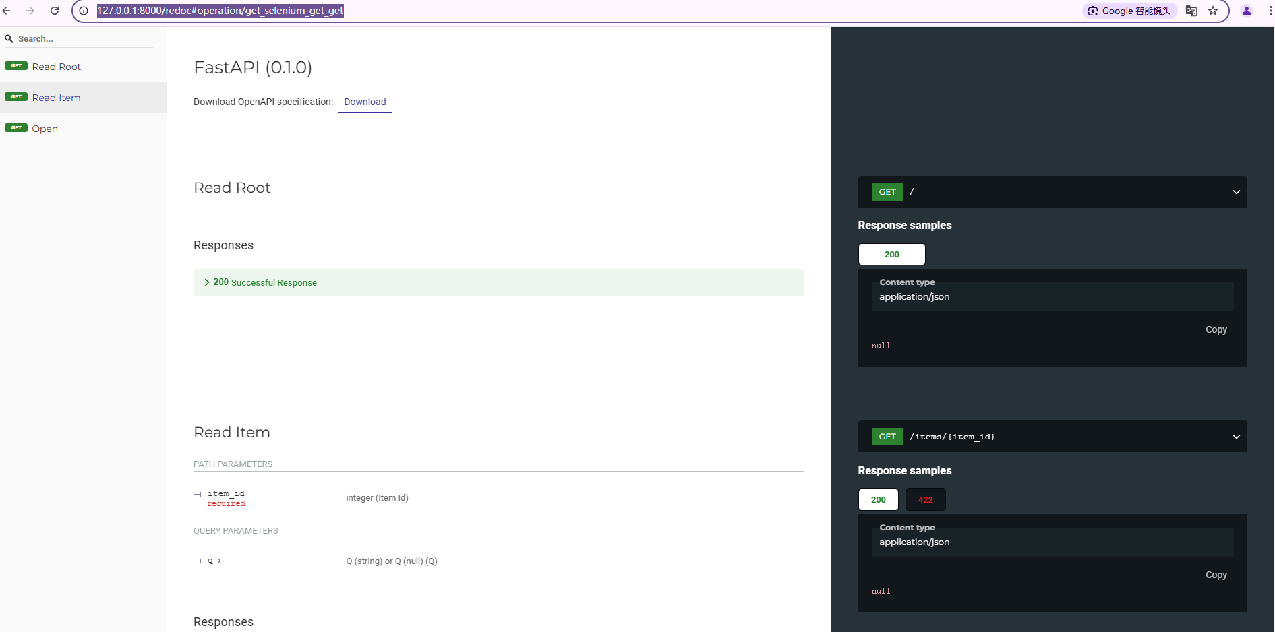Click the Read Root section heading
This screenshot has width=1275, height=632.
pyautogui.click(x=232, y=187)
